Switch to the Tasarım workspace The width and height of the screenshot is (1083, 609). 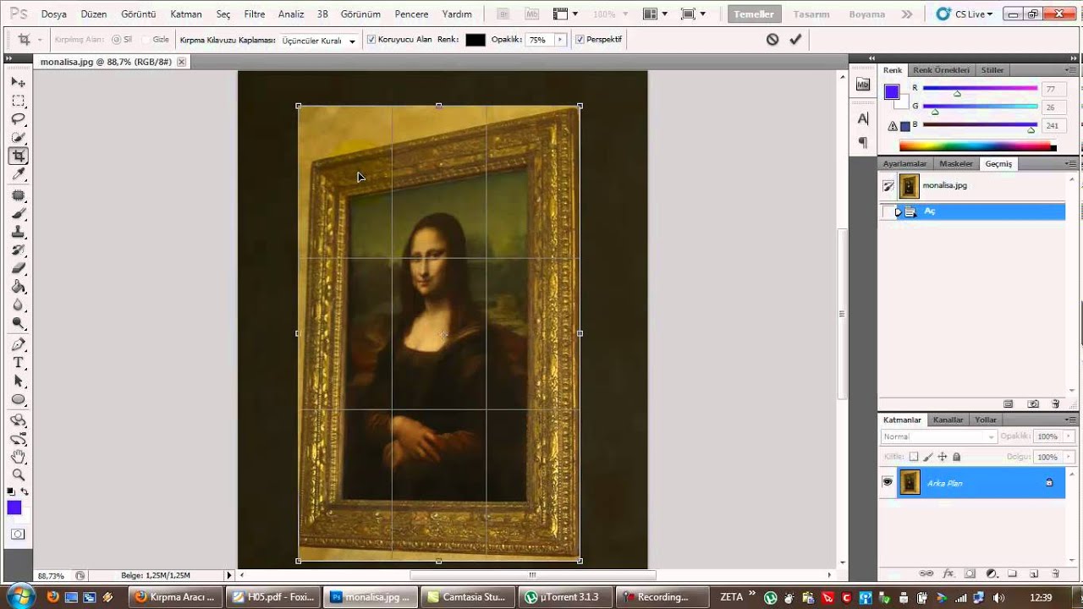pyautogui.click(x=811, y=14)
